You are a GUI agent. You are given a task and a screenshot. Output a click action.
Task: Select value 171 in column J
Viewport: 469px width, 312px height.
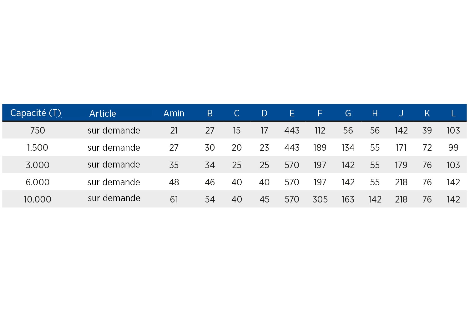[401, 148]
